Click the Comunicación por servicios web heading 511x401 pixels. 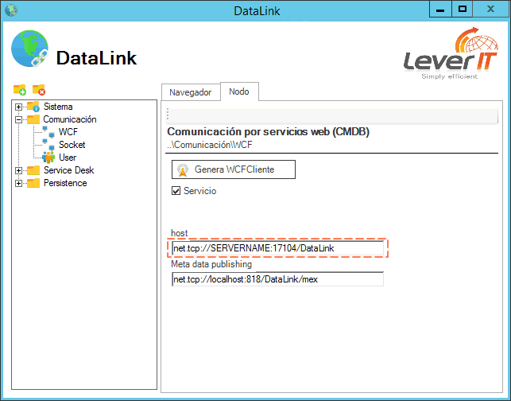(268, 132)
